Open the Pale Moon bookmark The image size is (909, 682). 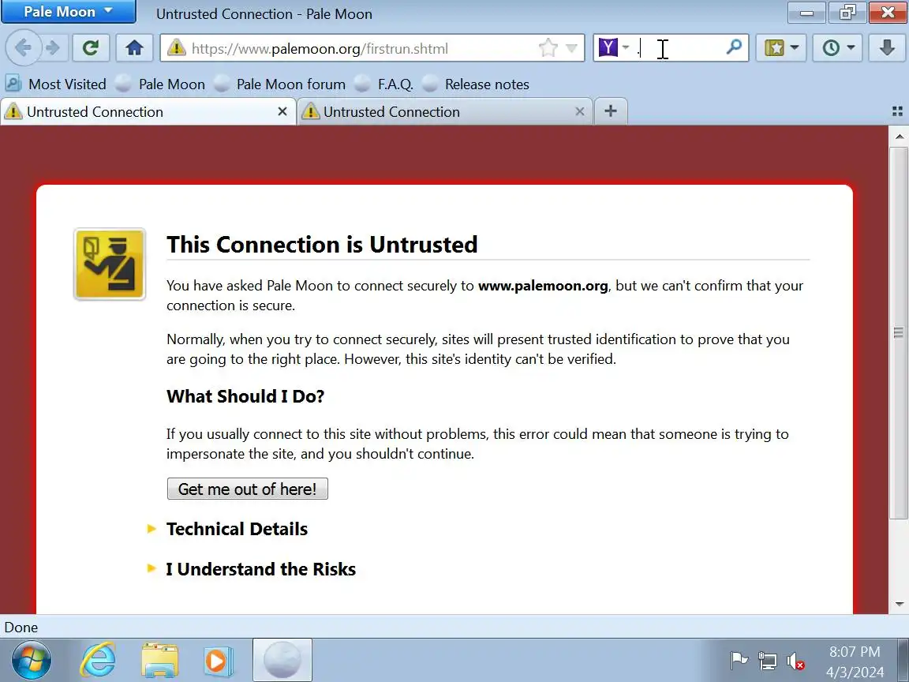point(160,84)
